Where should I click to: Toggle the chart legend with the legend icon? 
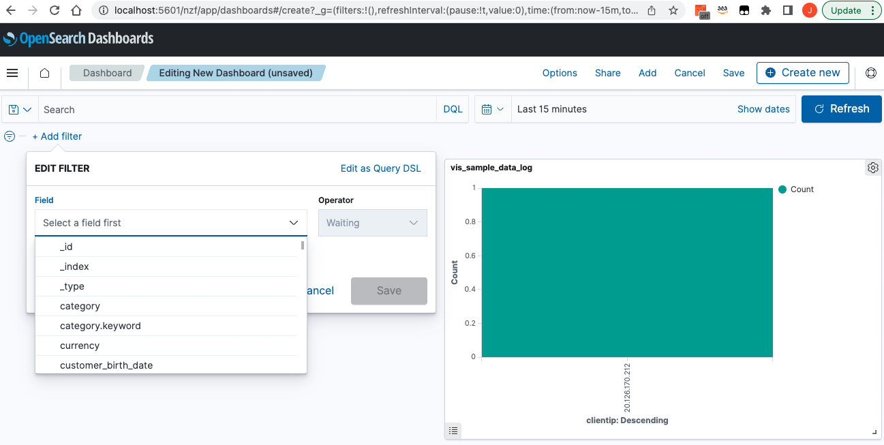[x=453, y=430]
